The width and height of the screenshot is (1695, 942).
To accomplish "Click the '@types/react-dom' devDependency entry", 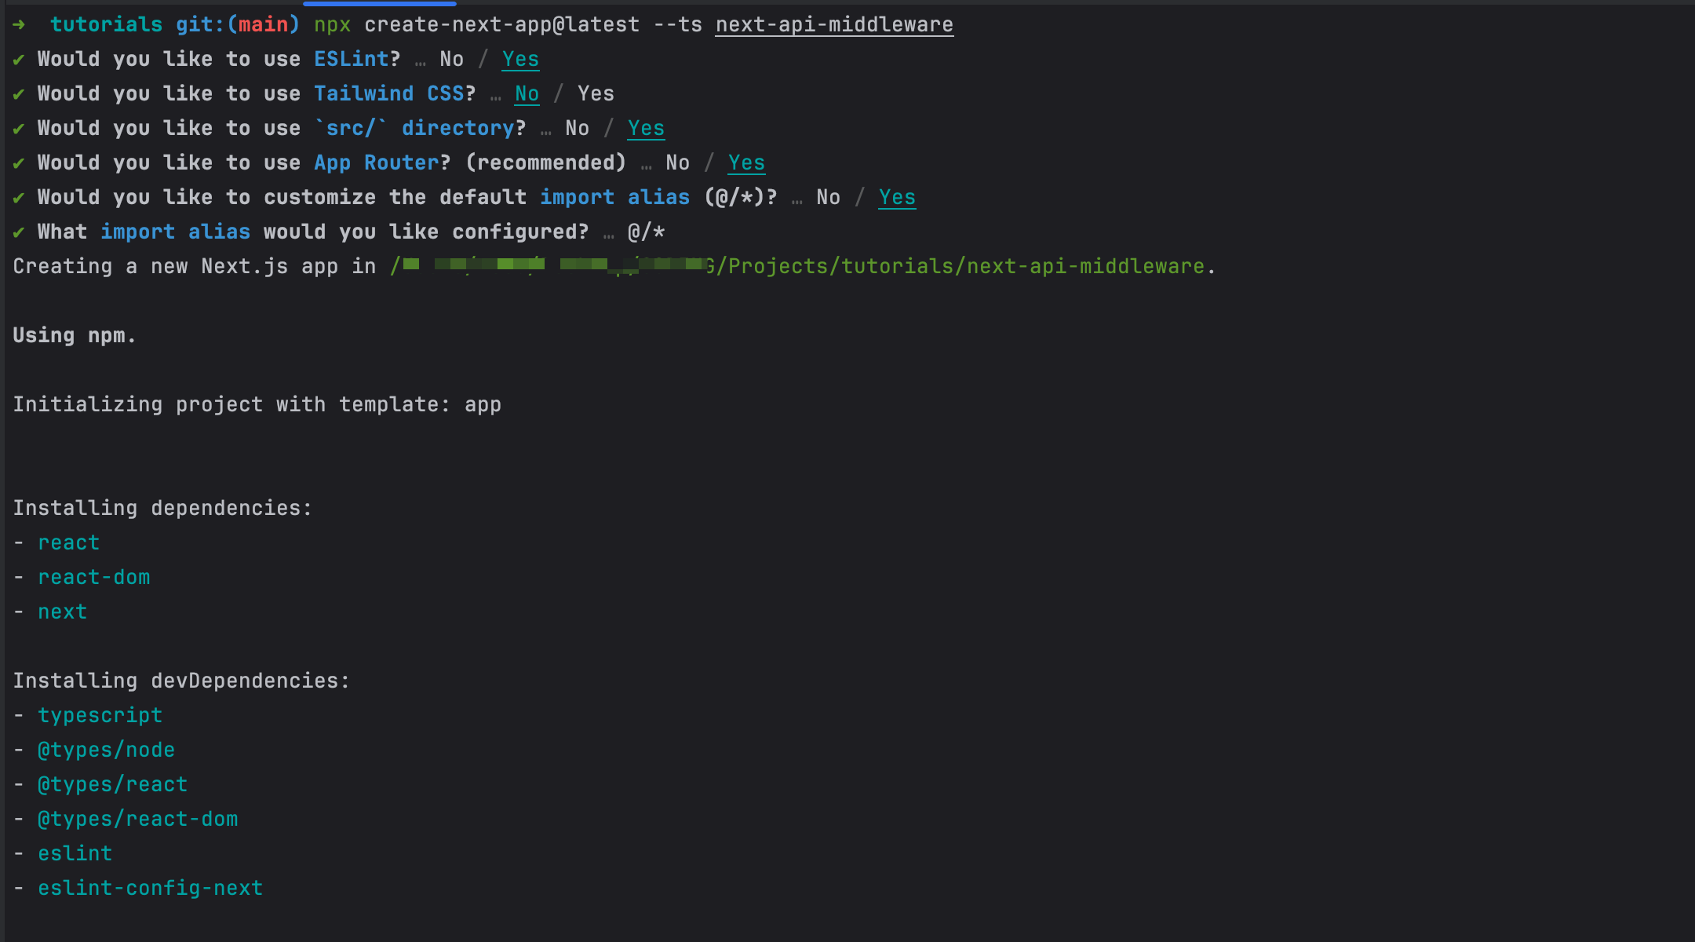I will 137,819.
